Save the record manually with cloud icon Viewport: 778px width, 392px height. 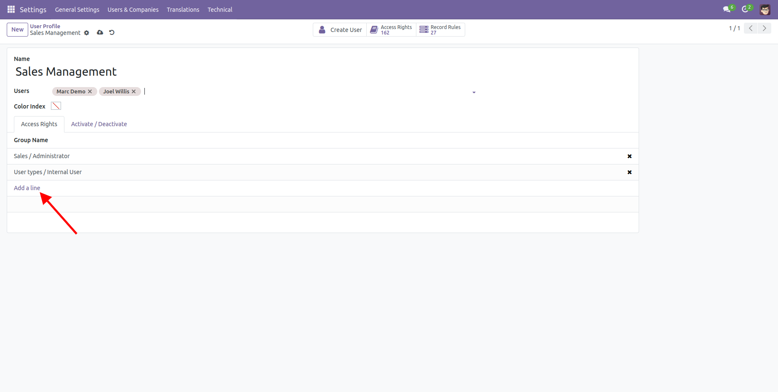(x=100, y=32)
